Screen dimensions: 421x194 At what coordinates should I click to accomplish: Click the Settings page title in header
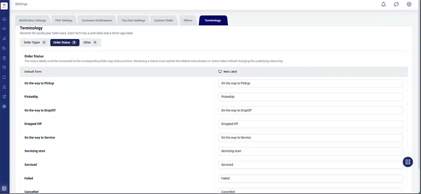[x=21, y=4]
